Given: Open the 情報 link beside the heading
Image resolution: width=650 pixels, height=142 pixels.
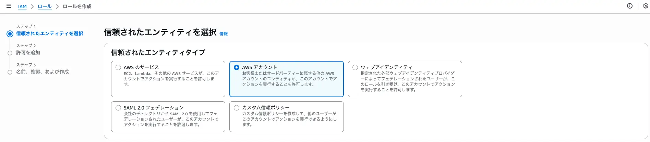Looking at the screenshot, I should click(224, 34).
